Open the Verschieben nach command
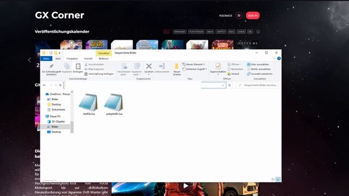The width and height of the screenshot is (349, 196). click(124, 69)
